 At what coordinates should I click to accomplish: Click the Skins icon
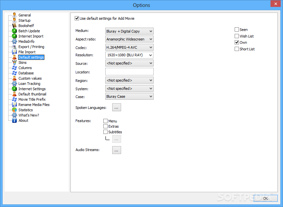[14, 63]
